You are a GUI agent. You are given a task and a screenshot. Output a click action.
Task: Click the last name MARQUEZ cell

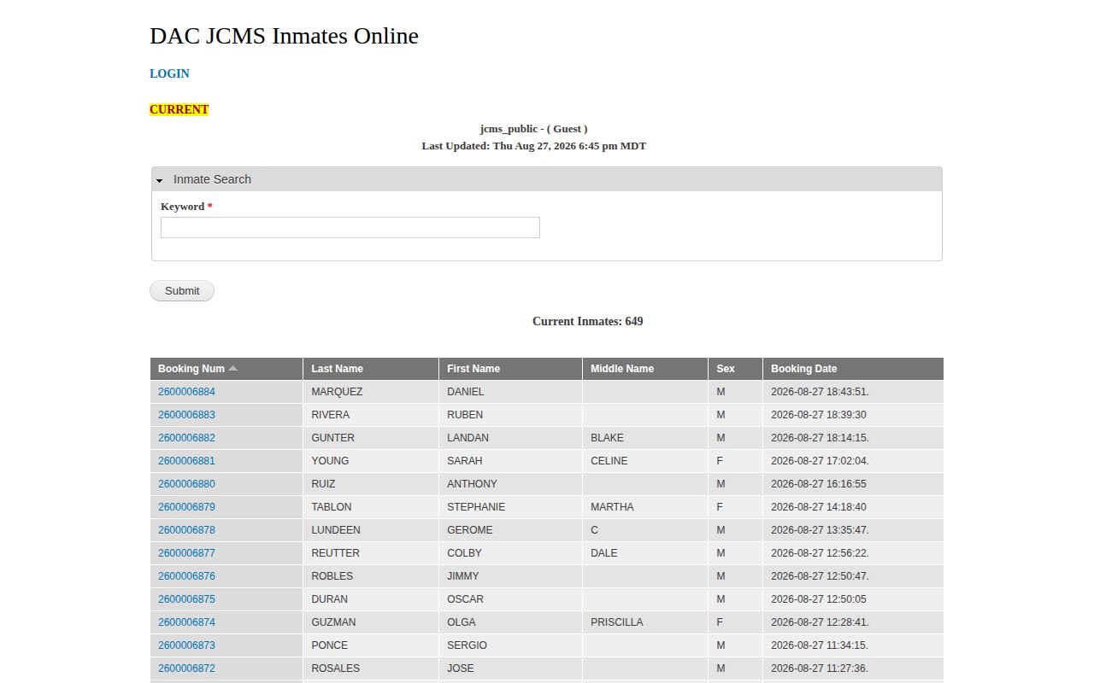371,392
